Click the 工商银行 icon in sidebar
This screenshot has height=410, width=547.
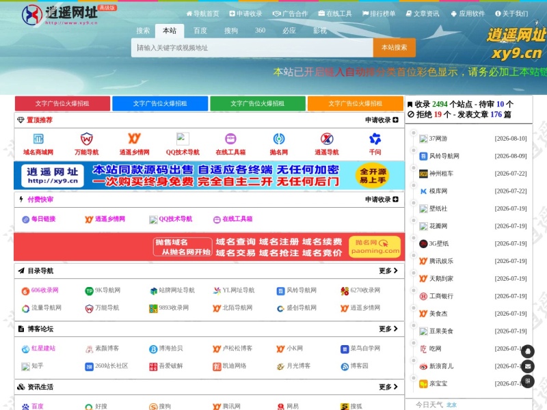(423, 297)
